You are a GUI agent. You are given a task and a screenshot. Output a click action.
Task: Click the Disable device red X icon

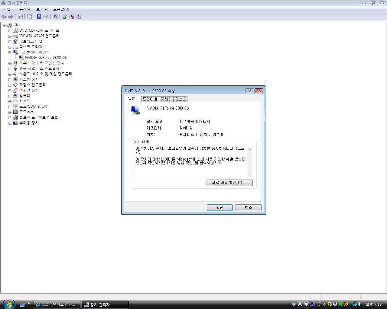72,17
